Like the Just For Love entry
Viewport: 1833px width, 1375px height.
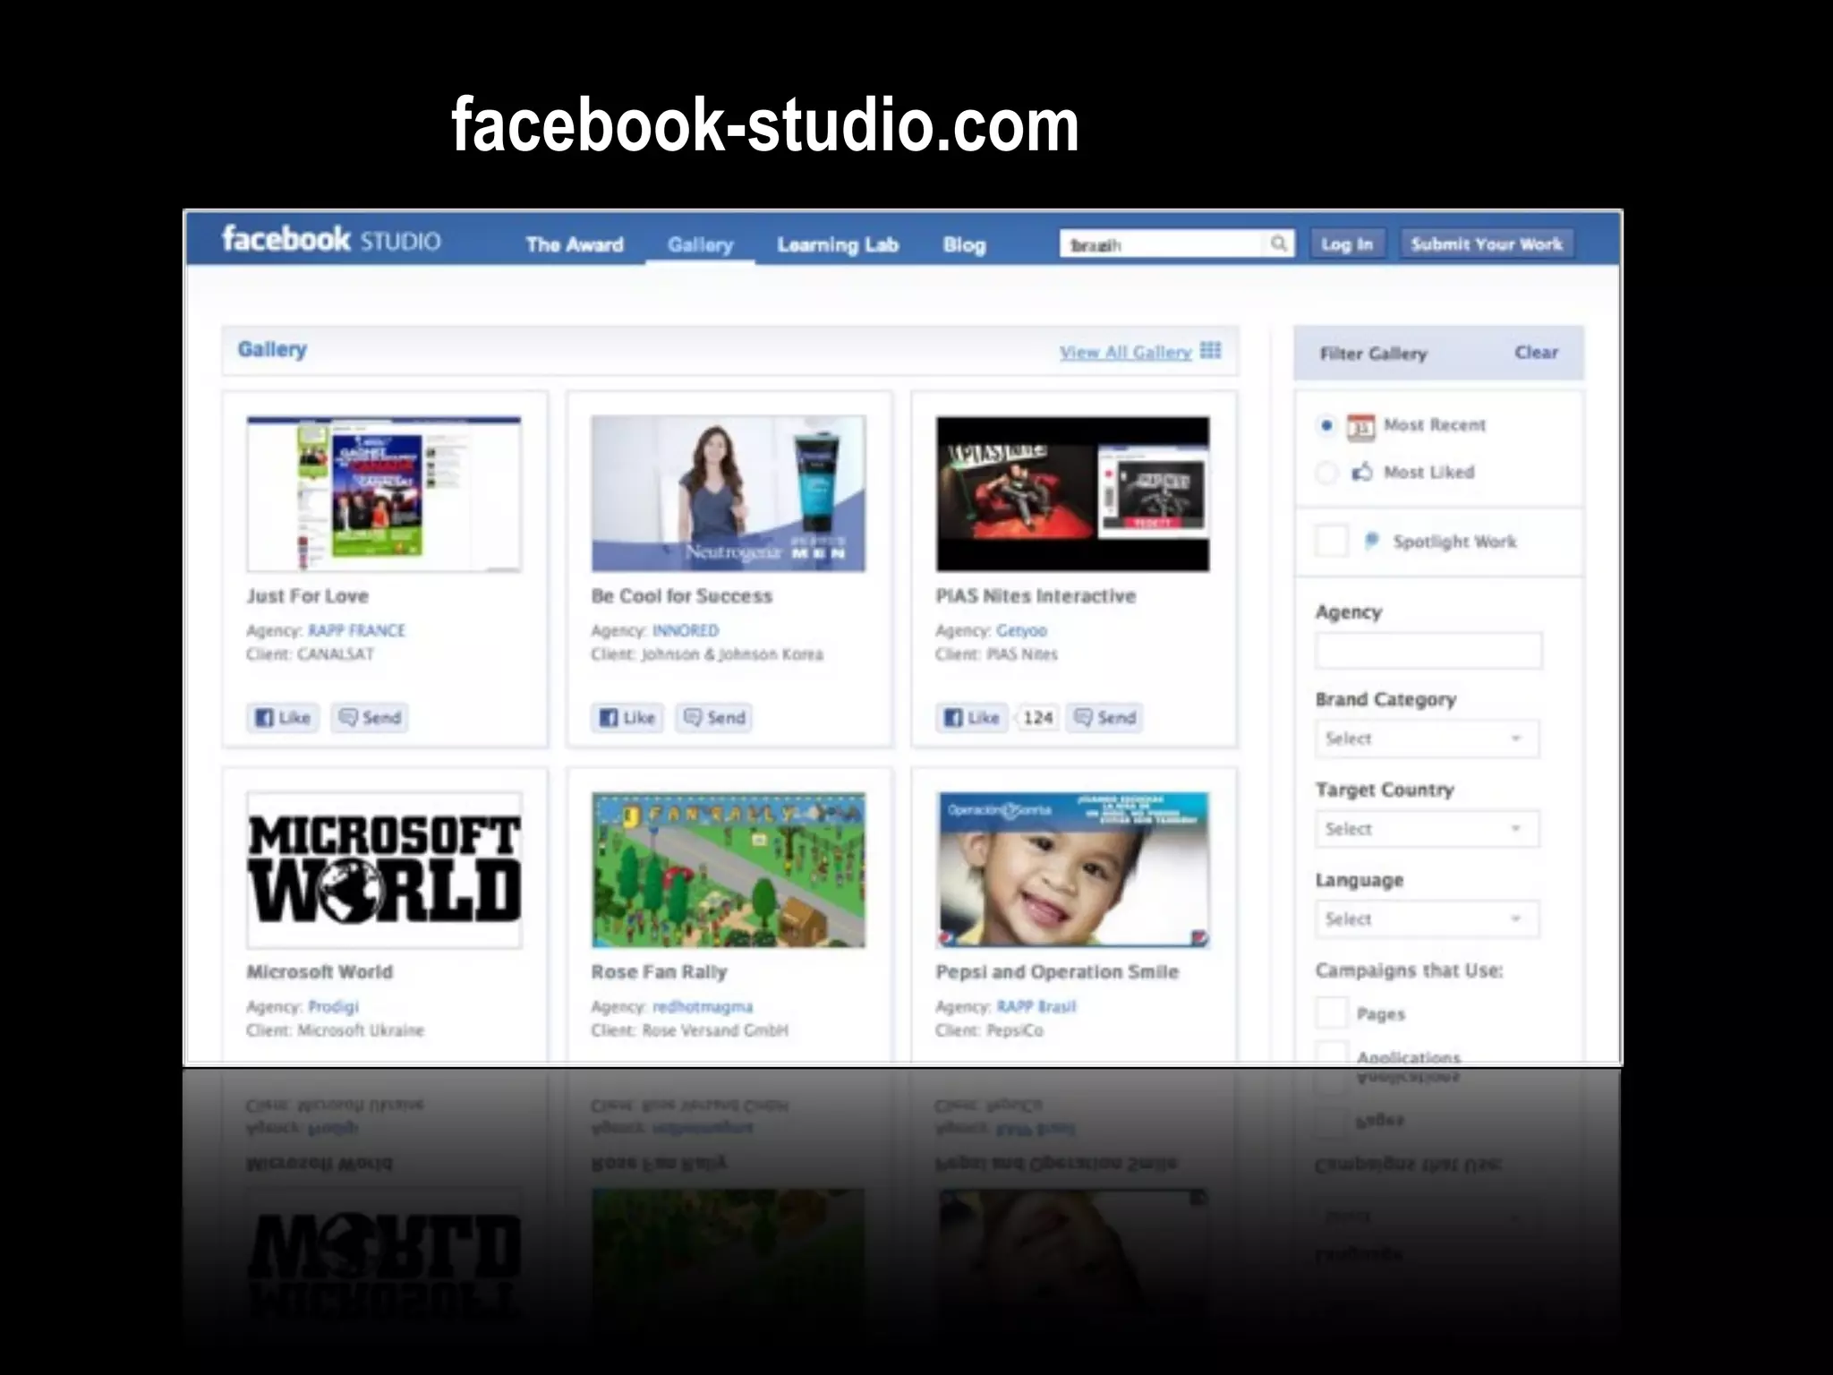click(x=283, y=718)
